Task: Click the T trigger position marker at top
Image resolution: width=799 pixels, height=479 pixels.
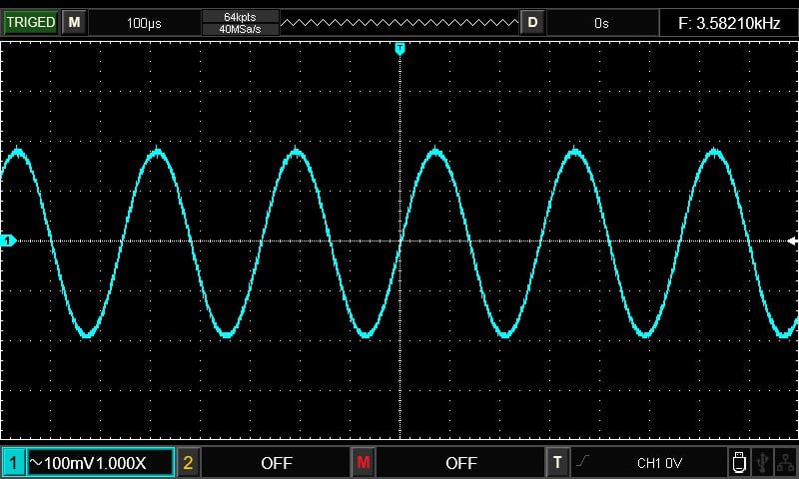Action: pyautogui.click(x=400, y=49)
